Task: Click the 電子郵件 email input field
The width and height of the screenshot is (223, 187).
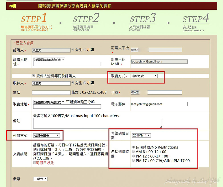Action: coord(159,104)
